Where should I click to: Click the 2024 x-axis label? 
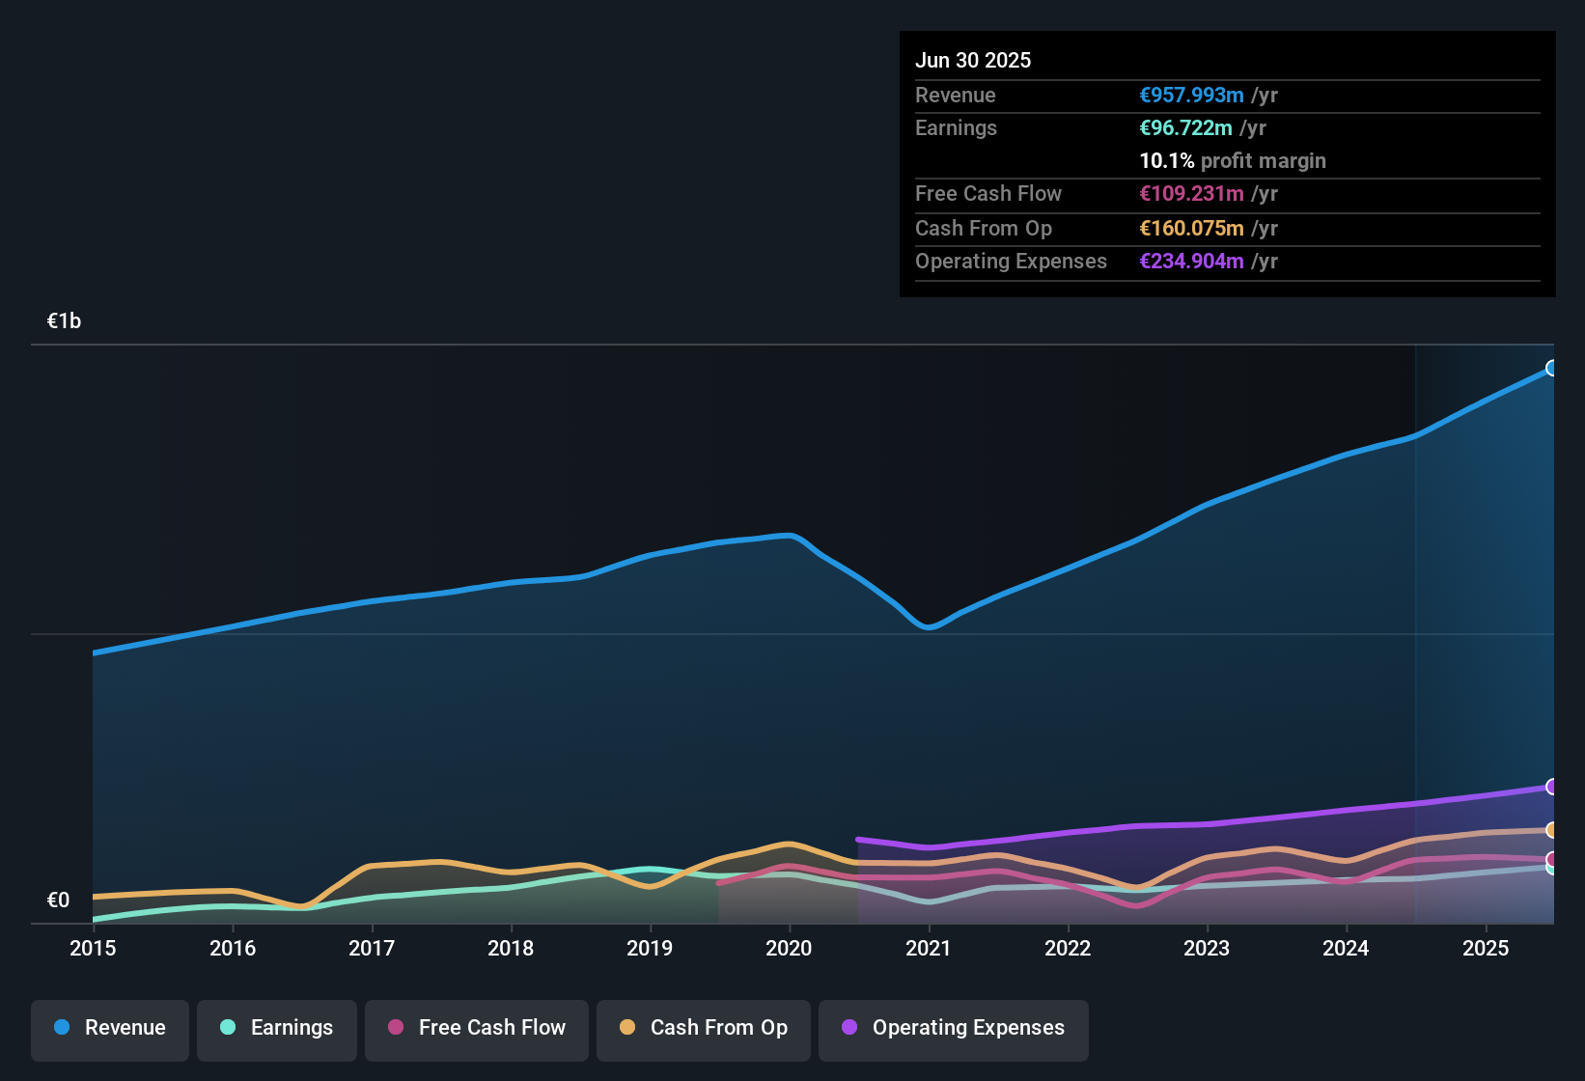point(1346,949)
